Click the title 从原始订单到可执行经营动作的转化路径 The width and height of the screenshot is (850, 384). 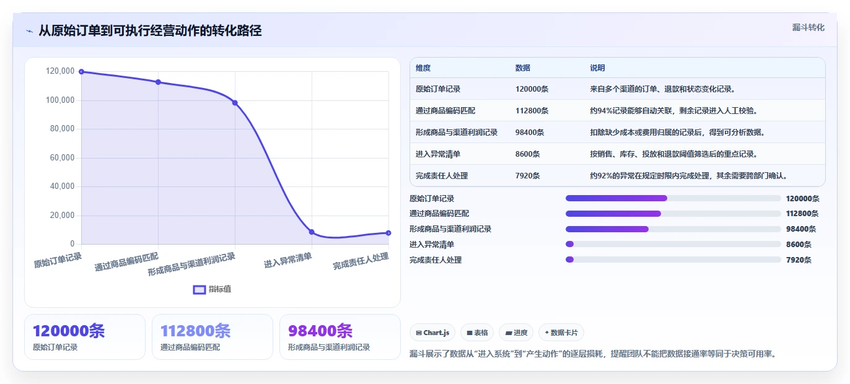(150, 31)
